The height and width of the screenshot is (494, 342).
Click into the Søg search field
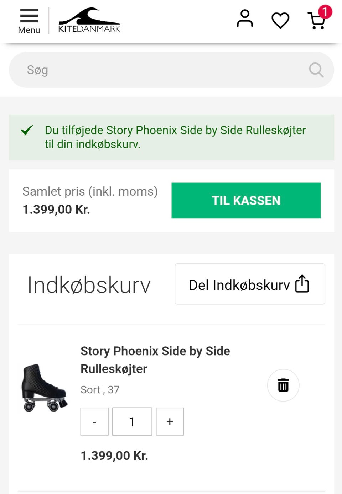[160, 70]
